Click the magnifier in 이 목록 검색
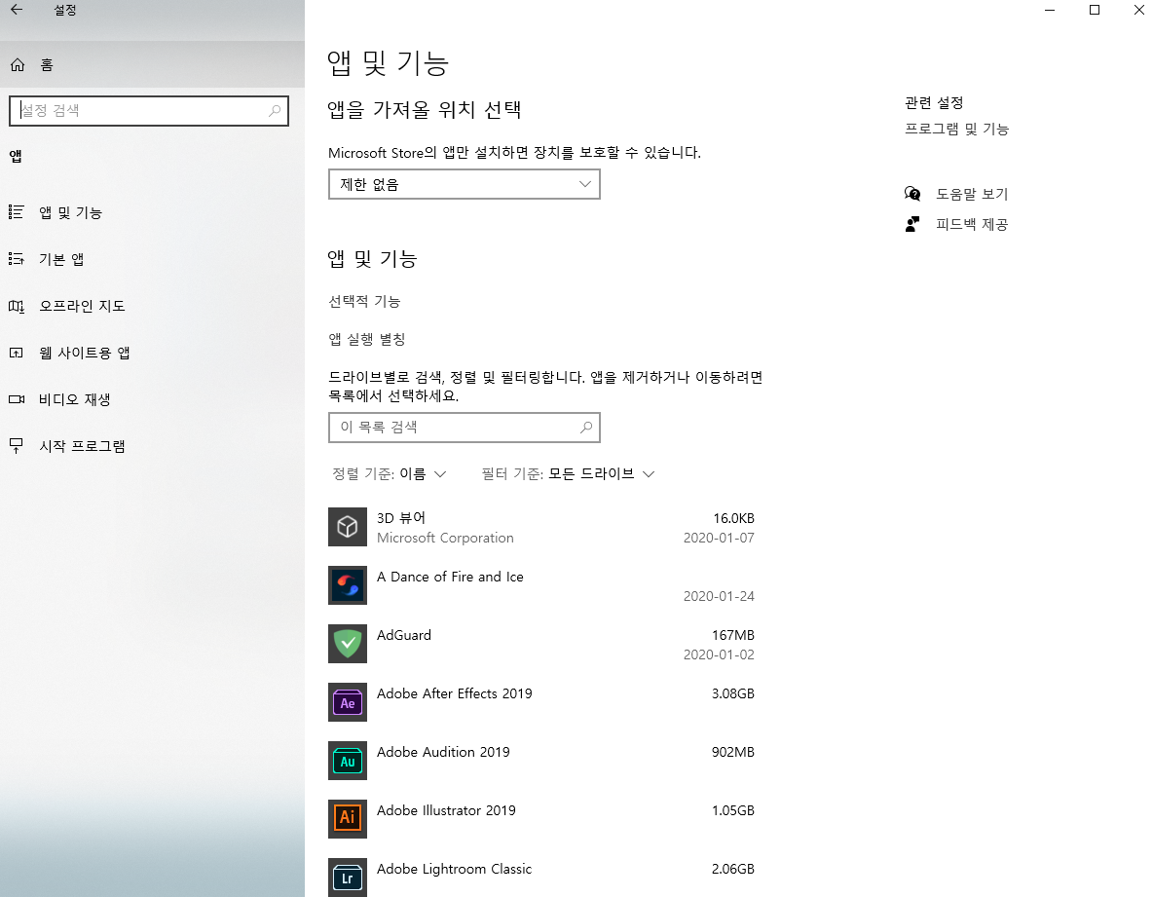1153x897 pixels. tap(586, 428)
